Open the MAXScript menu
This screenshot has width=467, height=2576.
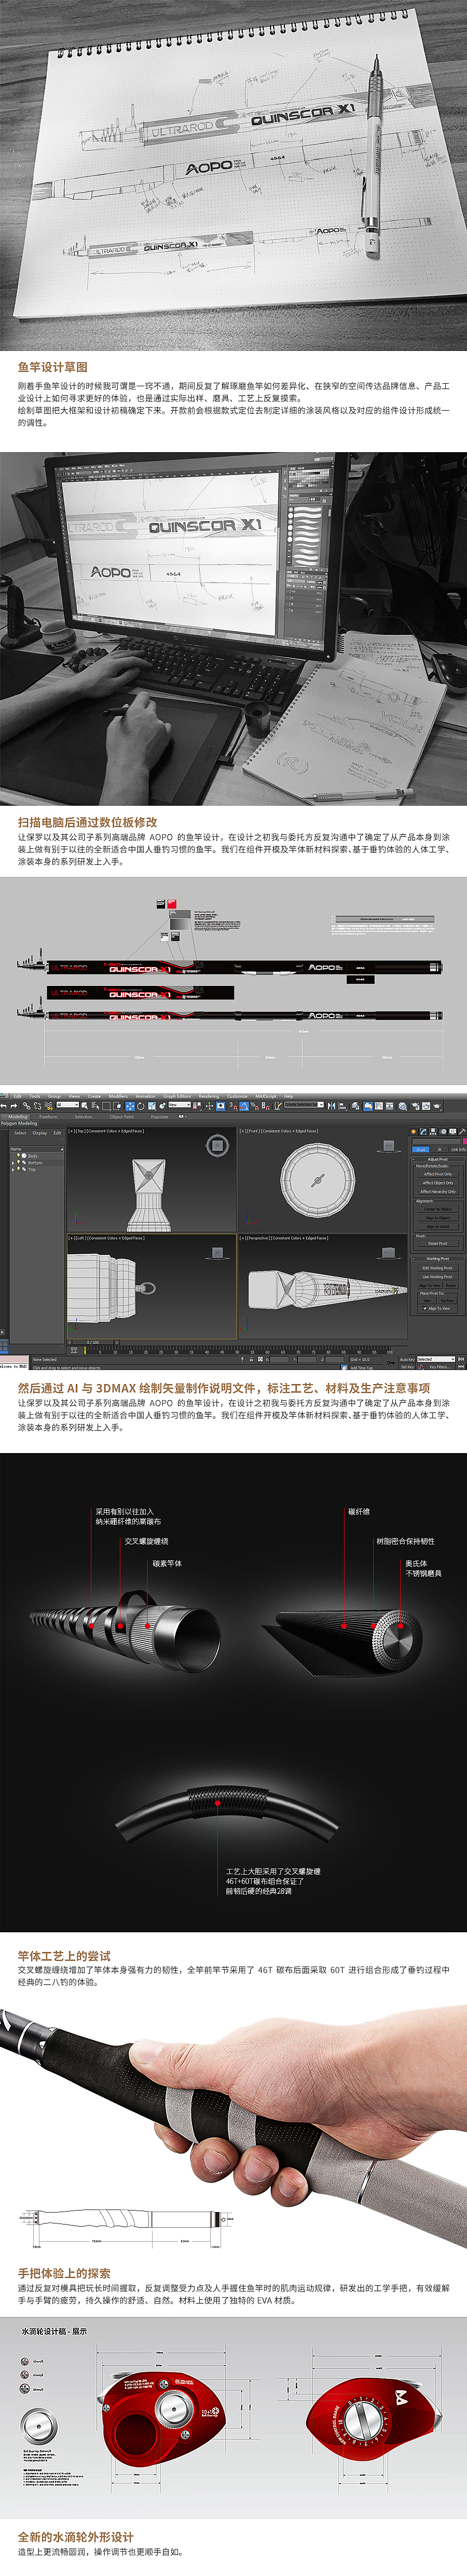click(266, 1097)
